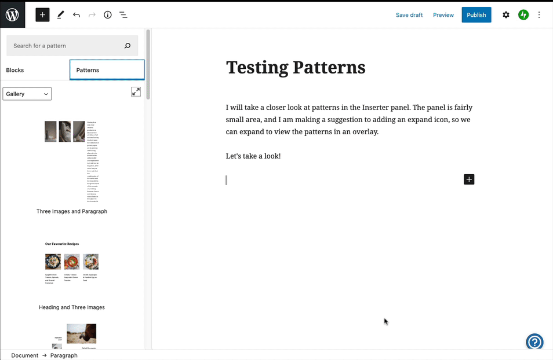Image resolution: width=553 pixels, height=360 pixels.
Task: Open the Gallery category dropdown
Action: (27, 94)
